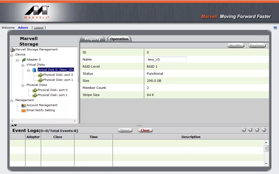Click event log scrollbar up arrow
Screen dimensions: 279x174
click(x=266, y=142)
